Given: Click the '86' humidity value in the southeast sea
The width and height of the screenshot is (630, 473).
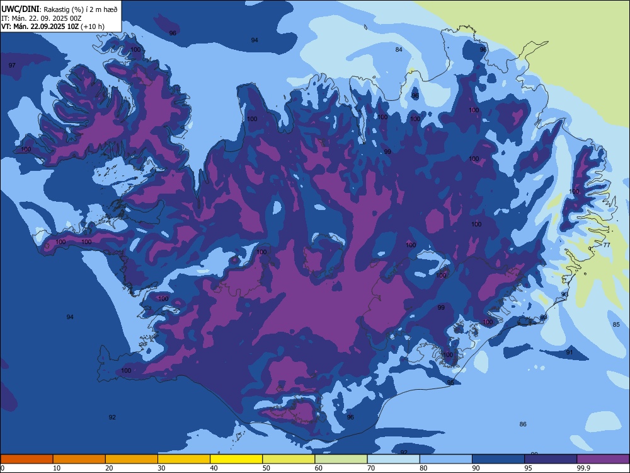Looking at the screenshot, I should point(523,424).
